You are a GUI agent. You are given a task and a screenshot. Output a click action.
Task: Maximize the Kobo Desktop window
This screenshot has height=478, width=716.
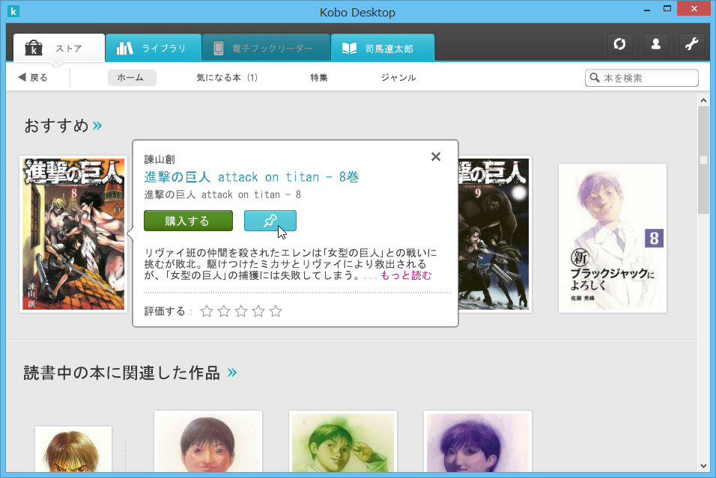(667, 9)
